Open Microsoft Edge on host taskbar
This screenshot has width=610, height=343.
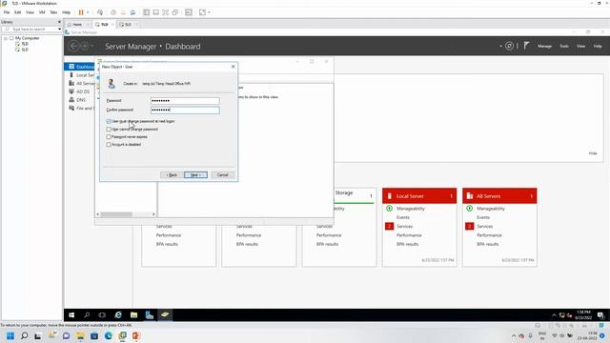coord(108,335)
